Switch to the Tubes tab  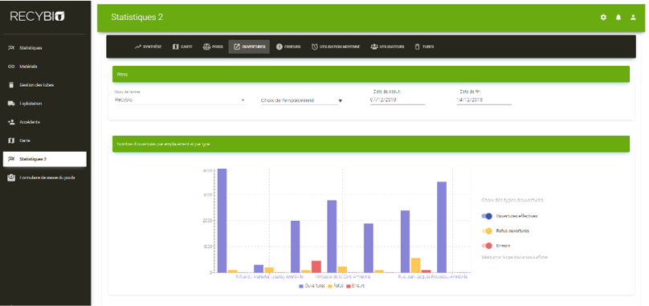pos(424,47)
